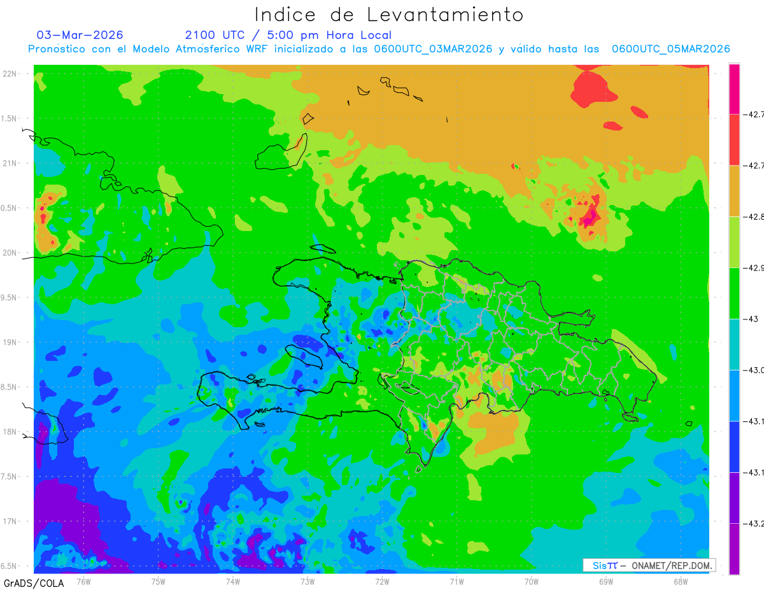The height and width of the screenshot is (590, 764).
Task: Click the '18N' latitude label
Action: [10, 432]
